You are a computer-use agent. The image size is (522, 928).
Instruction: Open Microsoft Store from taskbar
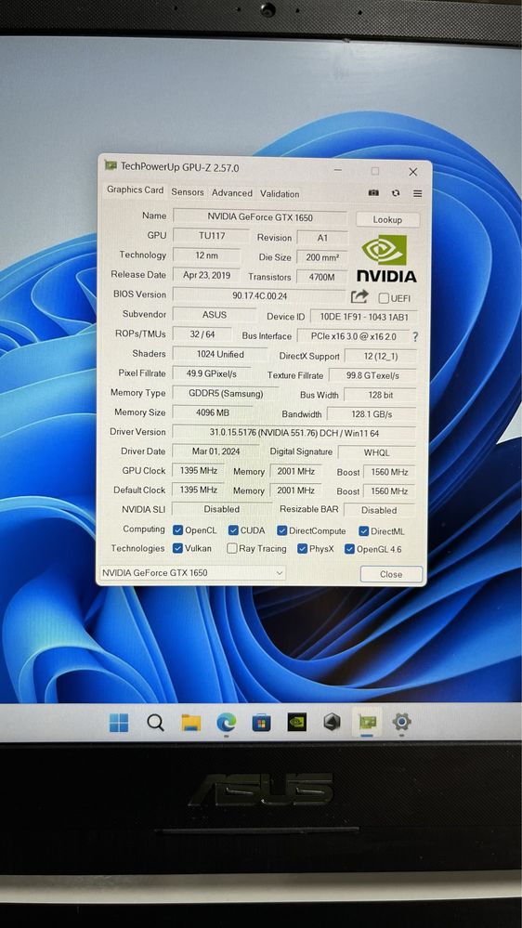(261, 722)
